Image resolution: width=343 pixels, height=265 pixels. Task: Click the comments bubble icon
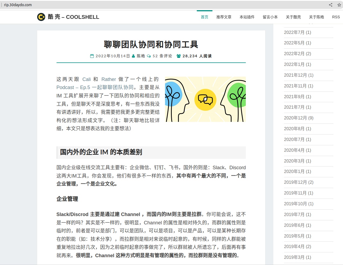(149, 56)
